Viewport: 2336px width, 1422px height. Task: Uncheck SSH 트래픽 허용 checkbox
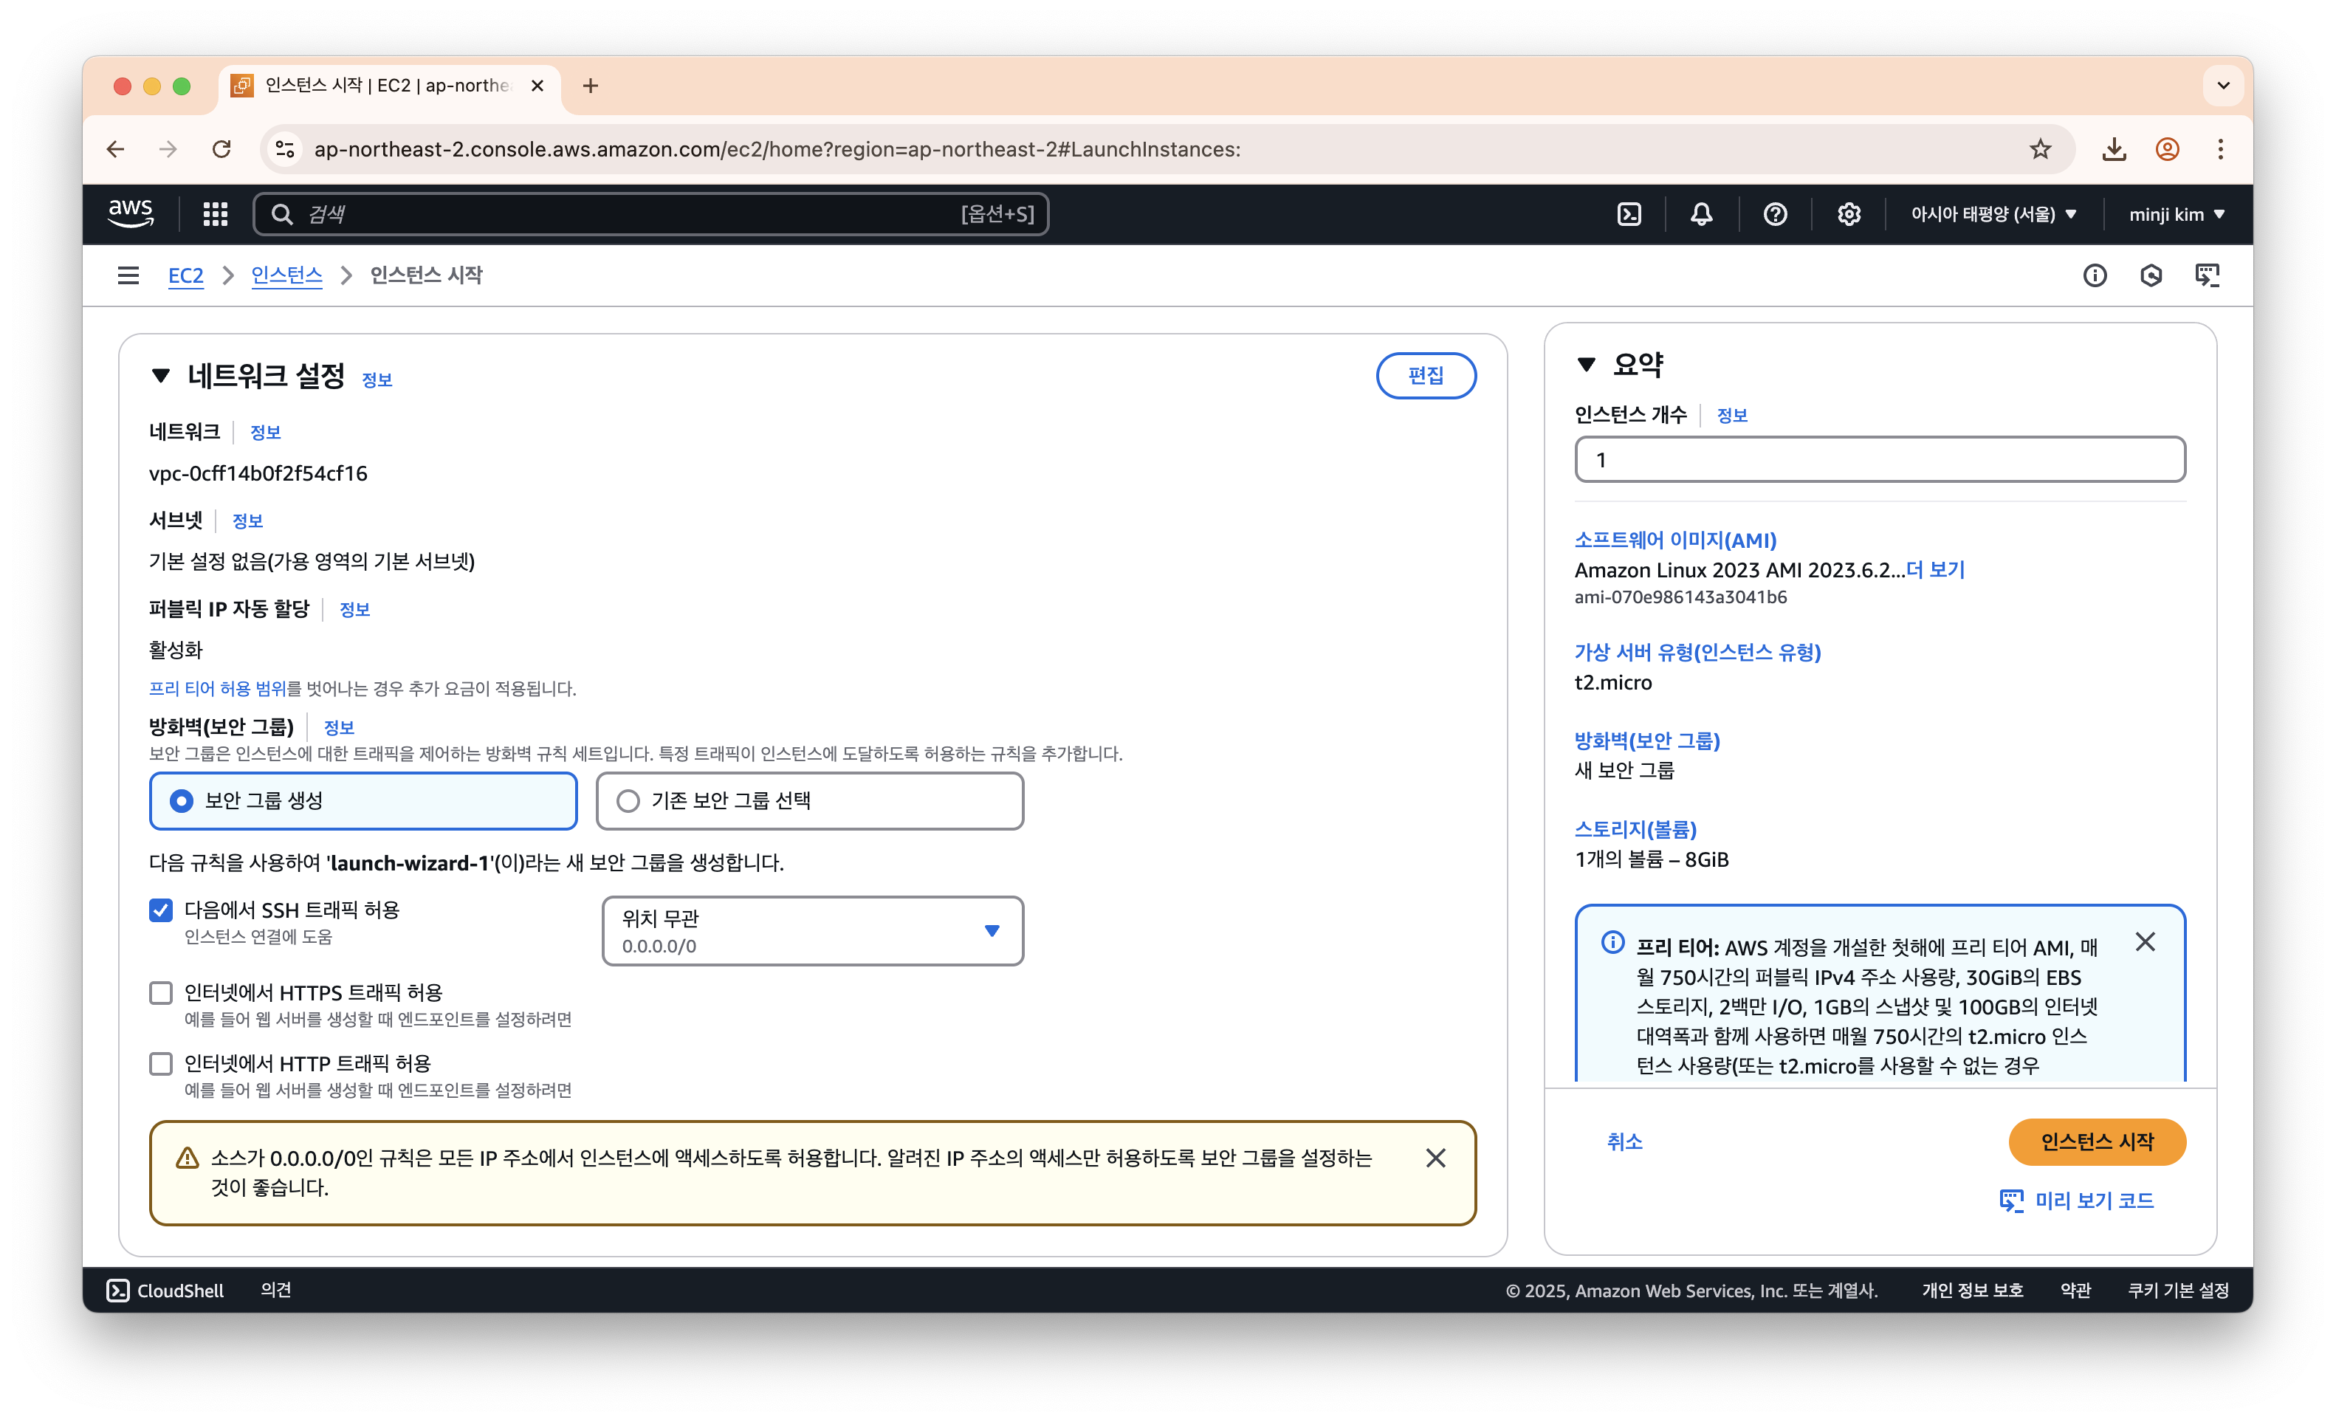[x=161, y=910]
